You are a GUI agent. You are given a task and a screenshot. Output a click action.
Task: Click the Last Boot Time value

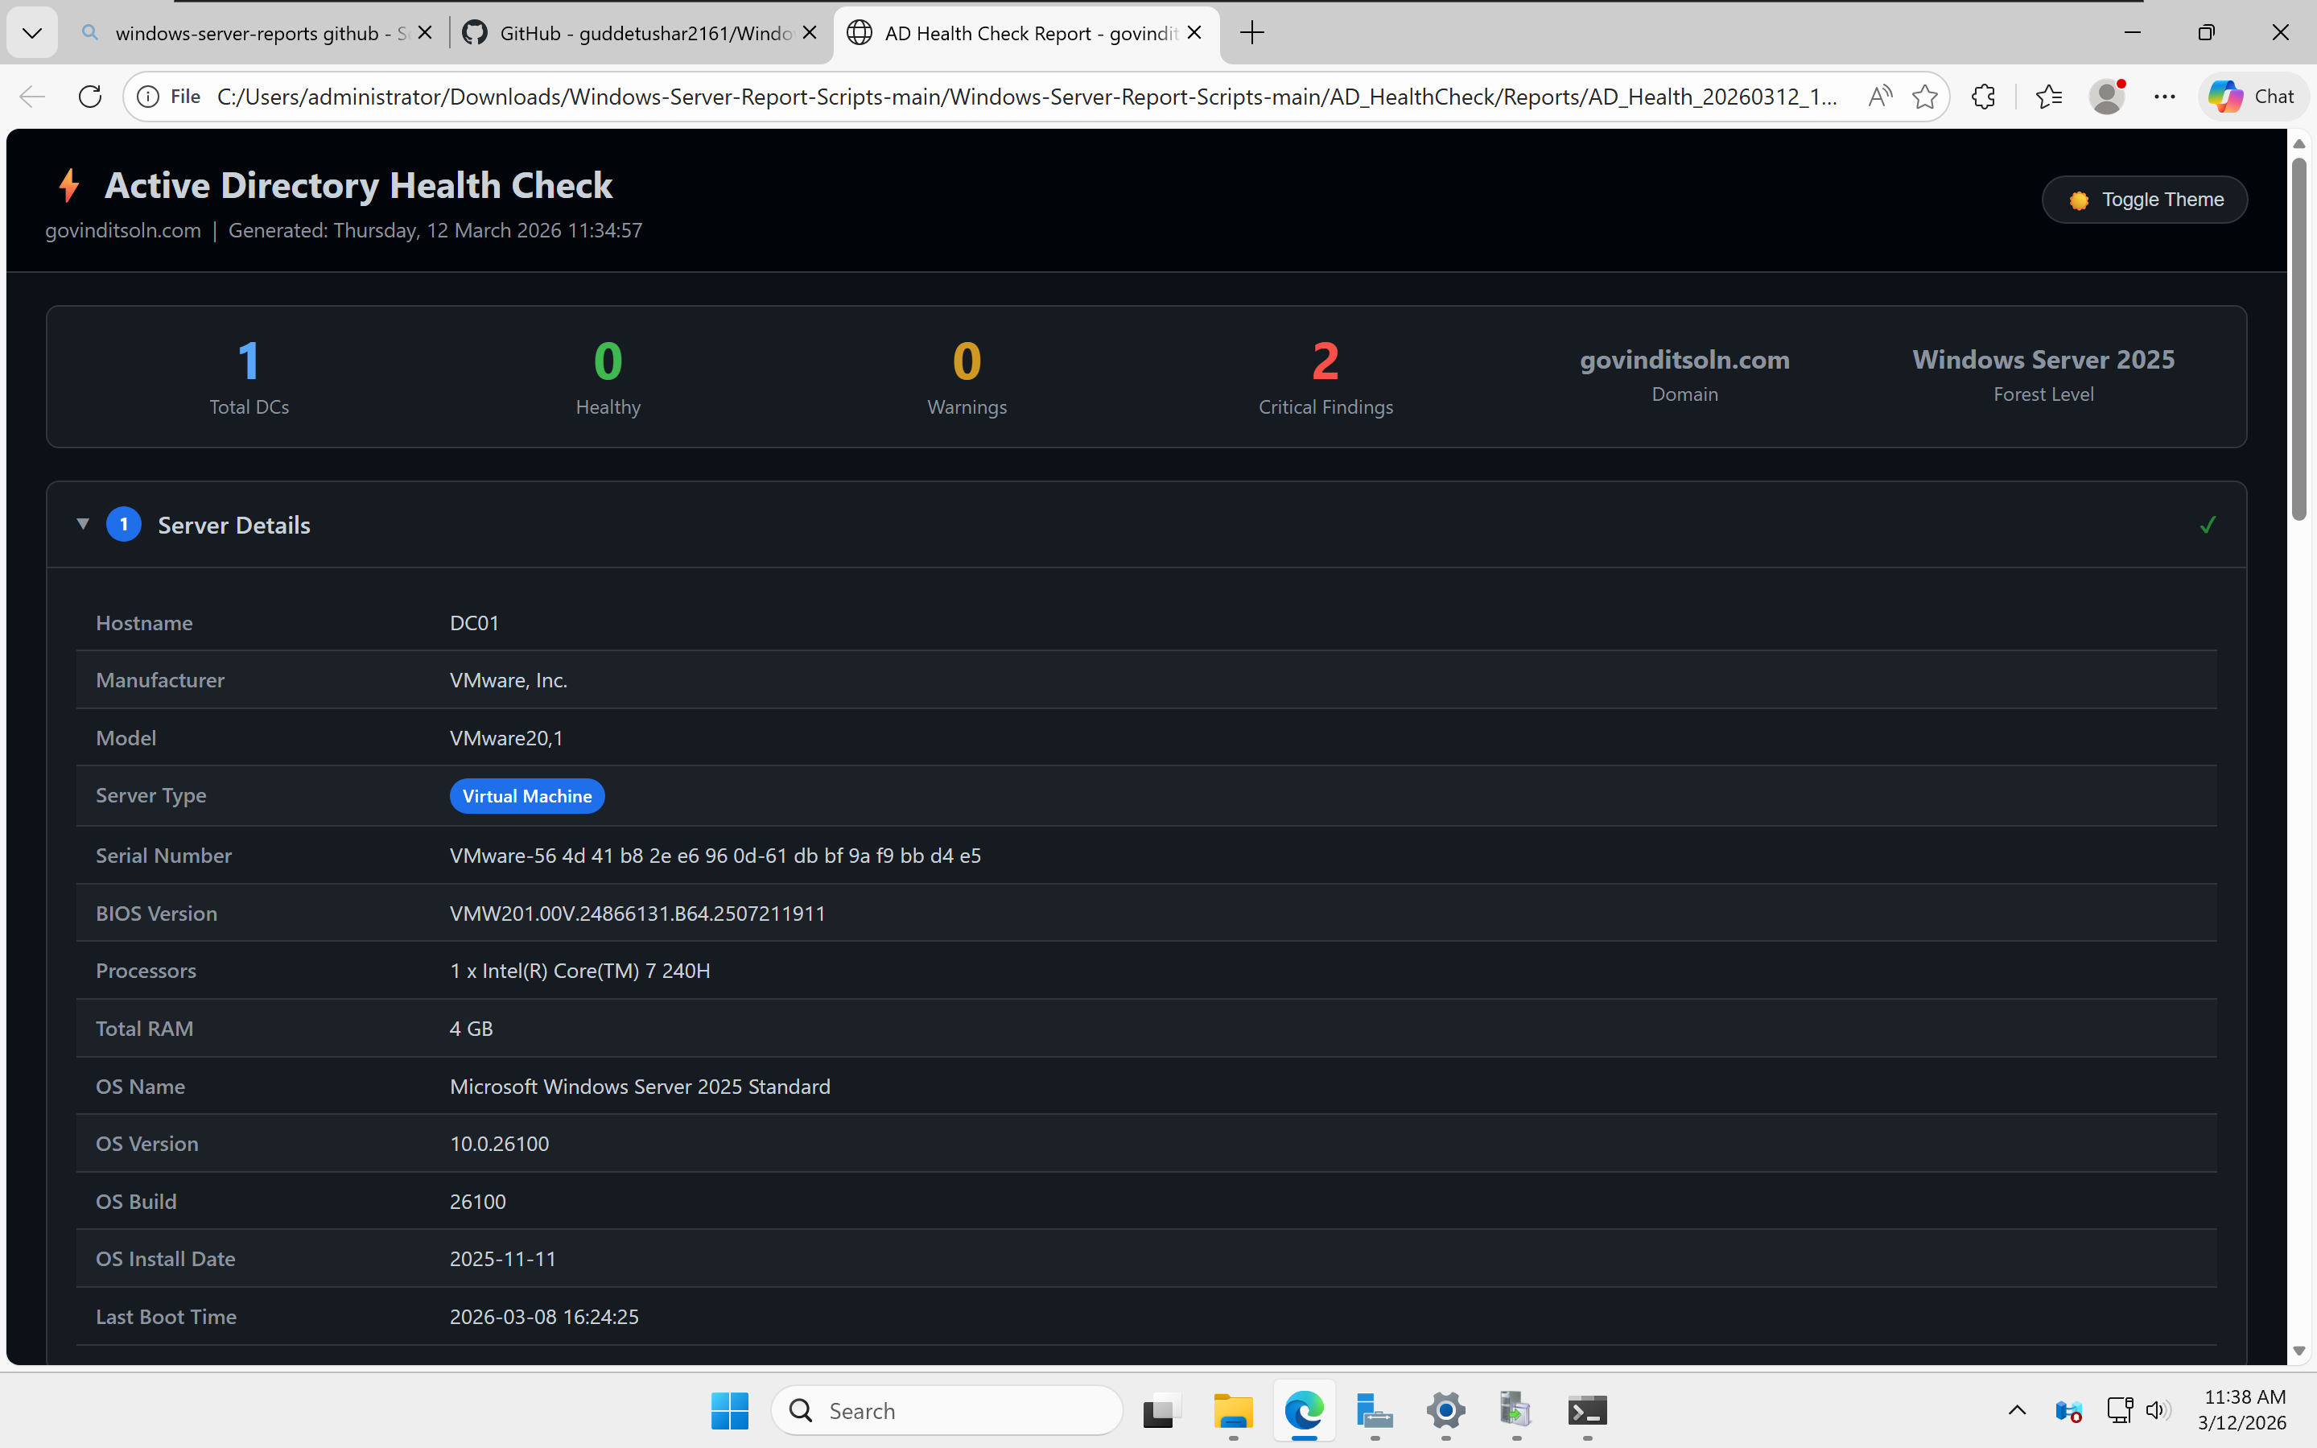click(x=544, y=1317)
